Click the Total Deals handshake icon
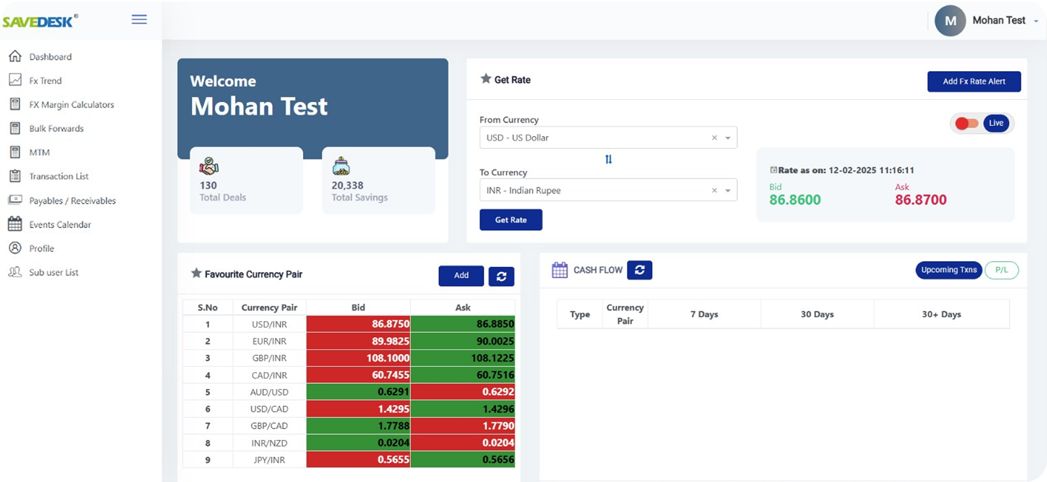This screenshot has height=482, width=1047. (209, 166)
